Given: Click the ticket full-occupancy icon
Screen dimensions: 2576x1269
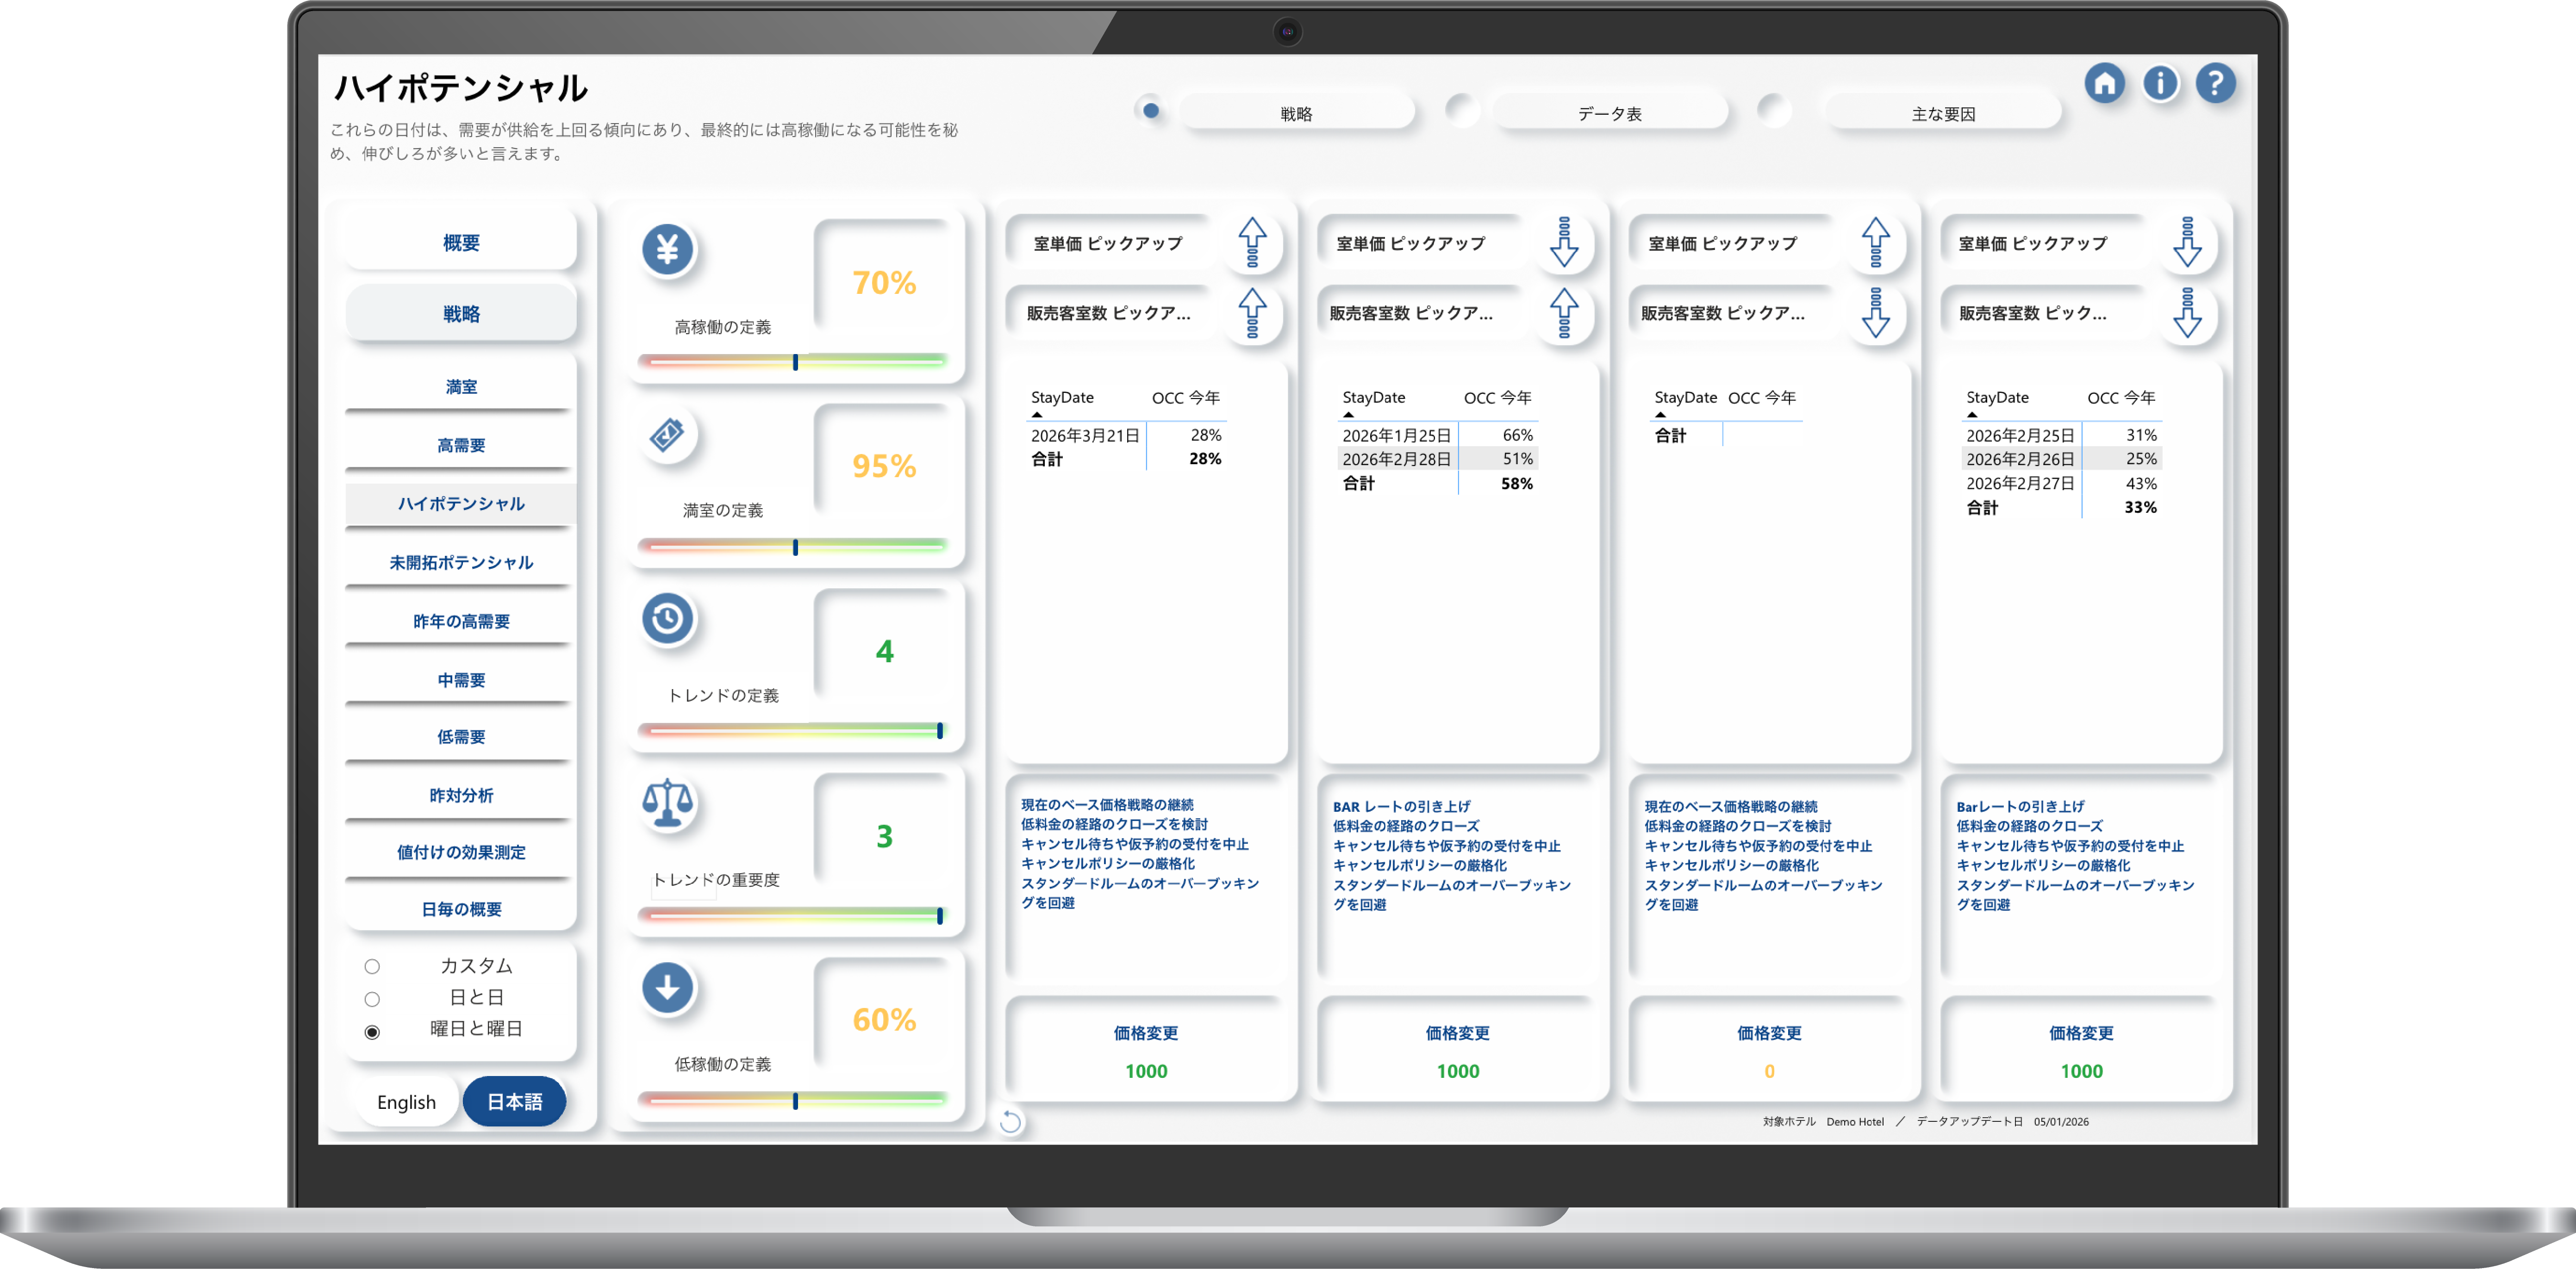Looking at the screenshot, I should tap(667, 434).
